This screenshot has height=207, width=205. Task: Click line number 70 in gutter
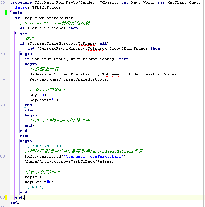click(2, 105)
